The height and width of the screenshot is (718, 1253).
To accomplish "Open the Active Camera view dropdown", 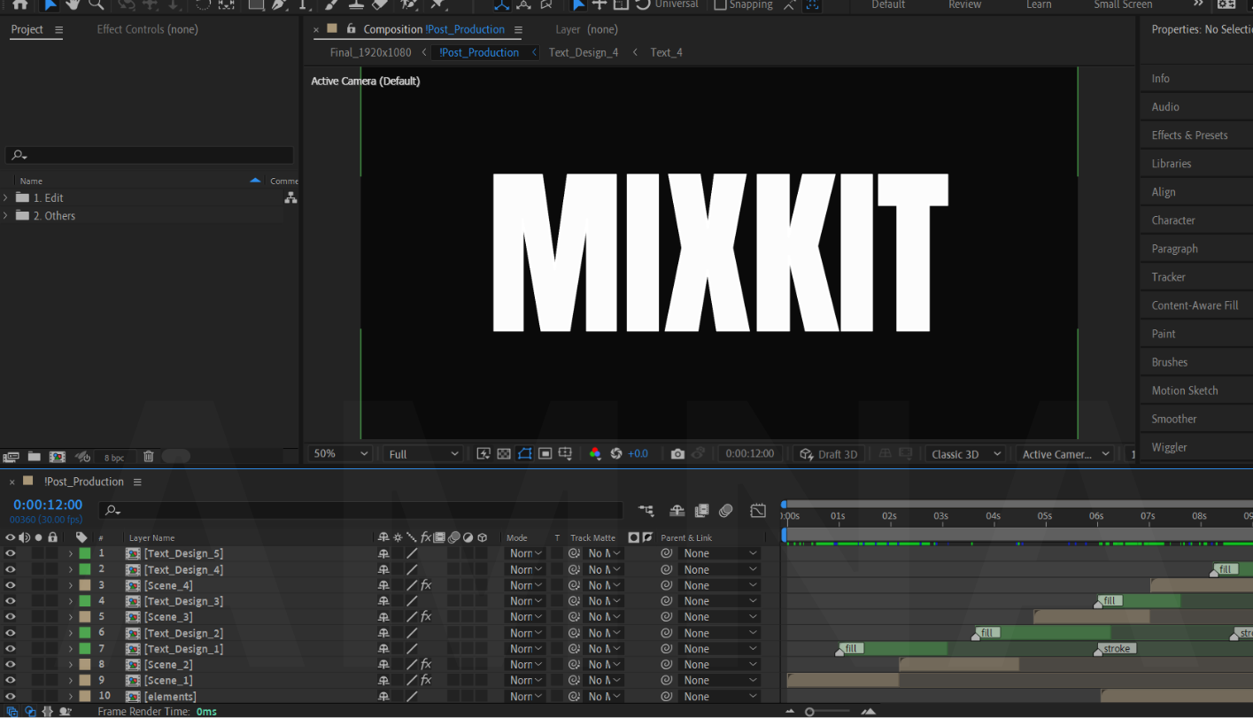I will (1065, 454).
